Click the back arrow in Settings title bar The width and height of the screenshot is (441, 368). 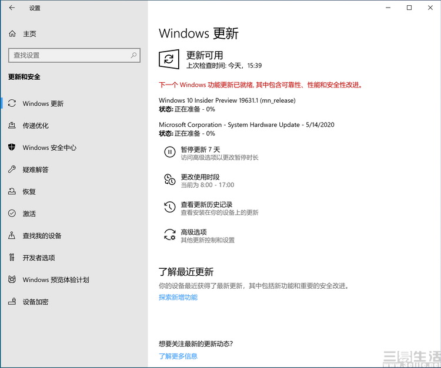[12, 8]
